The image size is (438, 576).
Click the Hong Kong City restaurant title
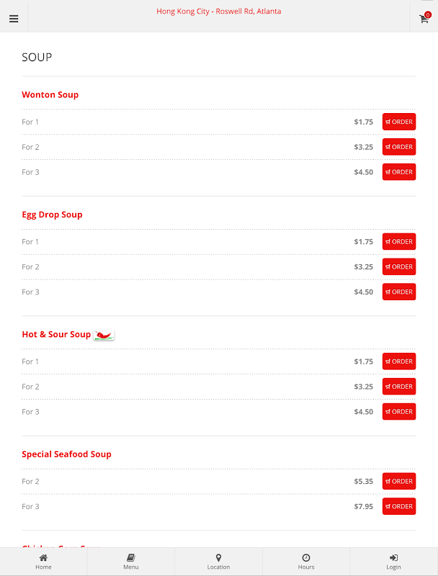click(218, 12)
